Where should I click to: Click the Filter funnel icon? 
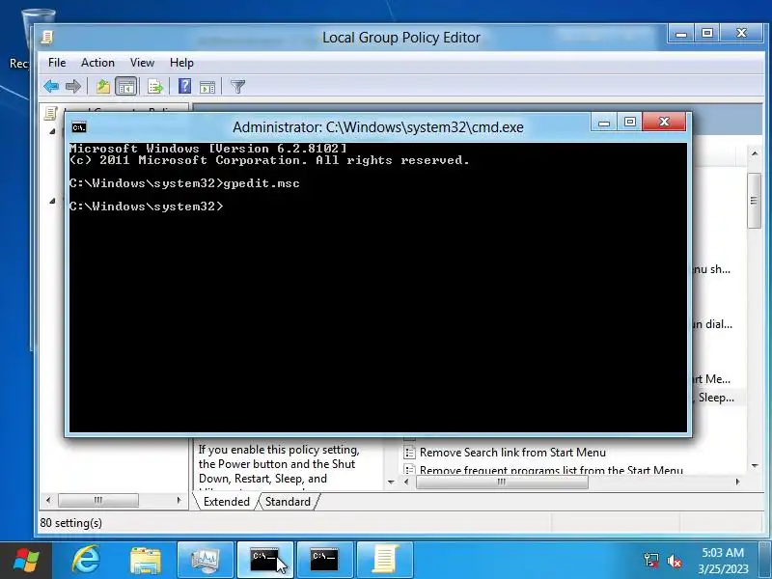pyautogui.click(x=237, y=87)
